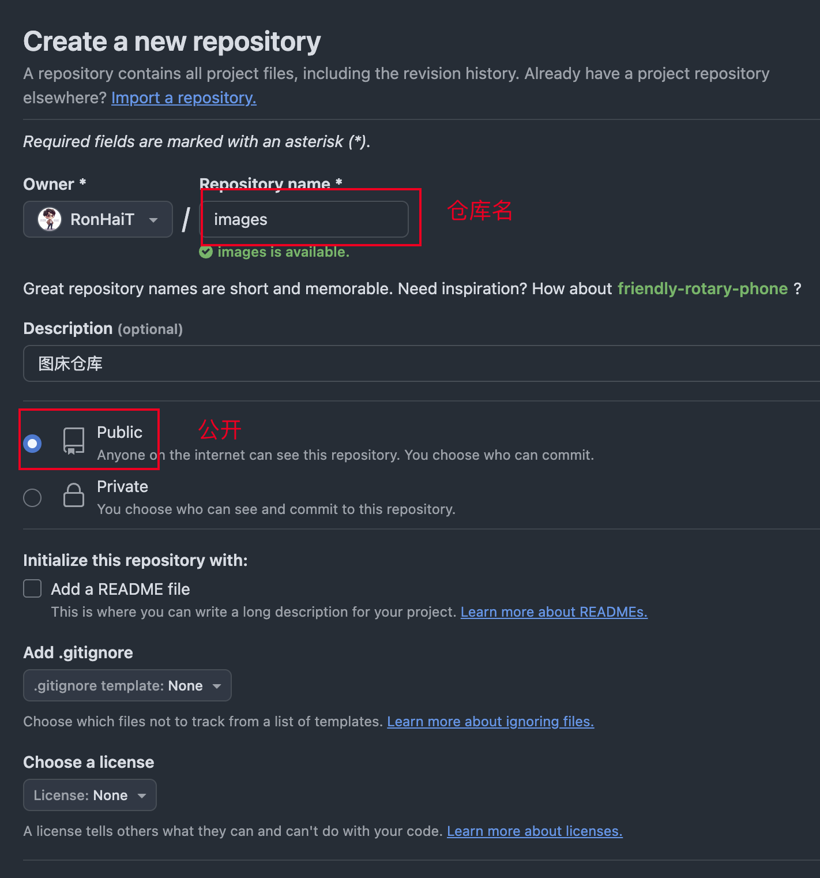Viewport: 820px width, 878px height.
Task: Click the Add a README file label
Action: (121, 589)
